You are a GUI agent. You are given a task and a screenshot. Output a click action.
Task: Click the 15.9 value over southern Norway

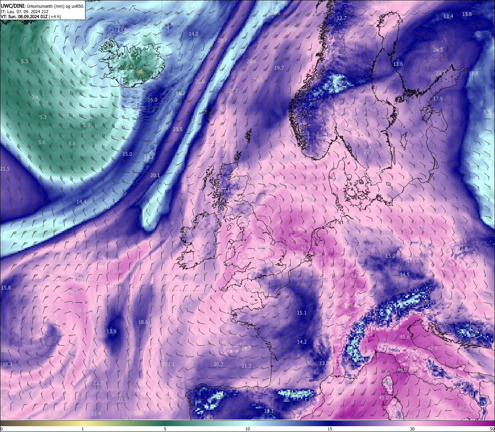tap(305, 133)
